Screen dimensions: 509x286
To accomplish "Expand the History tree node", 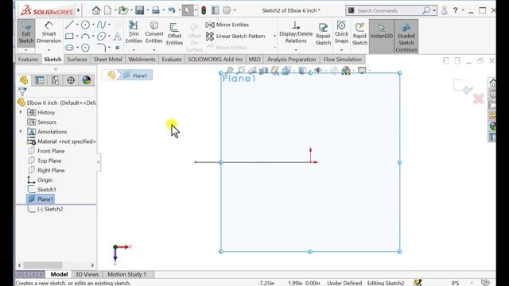I will pos(21,112).
